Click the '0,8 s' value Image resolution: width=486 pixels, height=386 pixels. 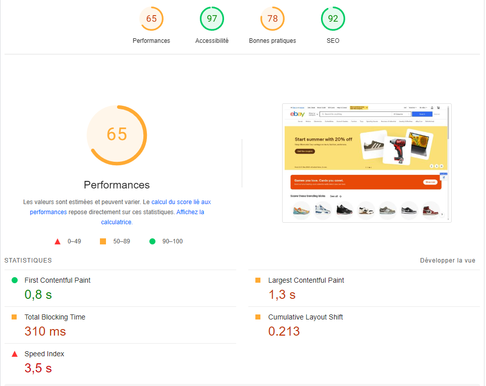coord(38,294)
